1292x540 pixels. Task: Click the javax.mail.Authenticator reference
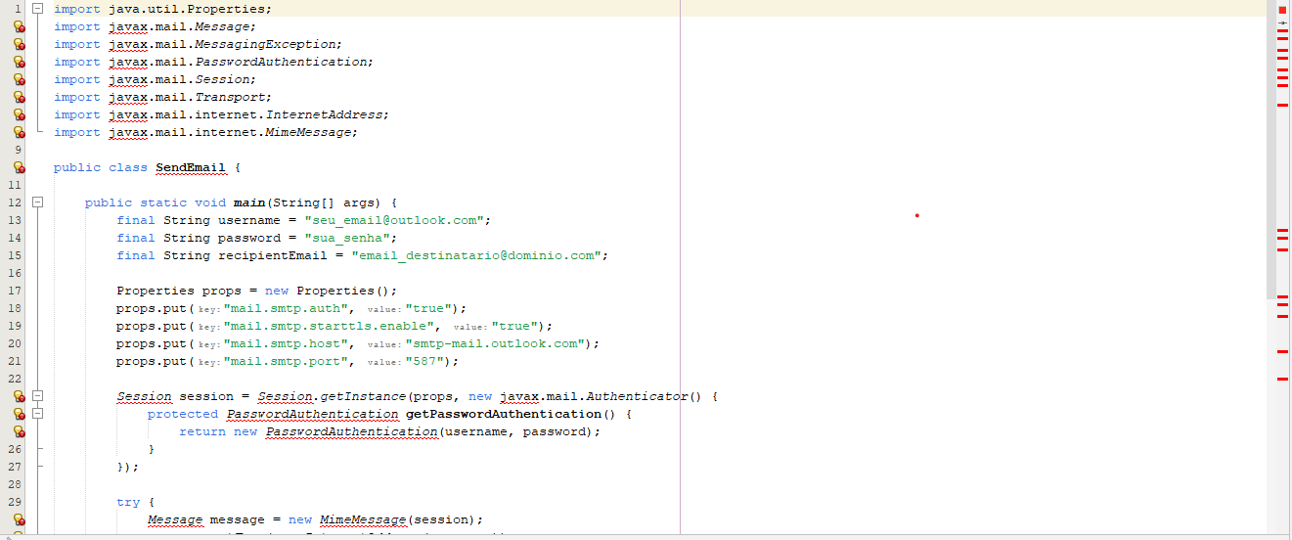(x=594, y=396)
